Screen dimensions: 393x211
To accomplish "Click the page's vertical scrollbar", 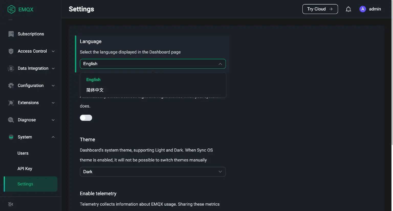I will coord(392,77).
